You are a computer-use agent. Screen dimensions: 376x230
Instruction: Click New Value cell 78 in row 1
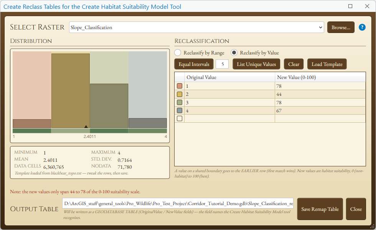point(320,86)
